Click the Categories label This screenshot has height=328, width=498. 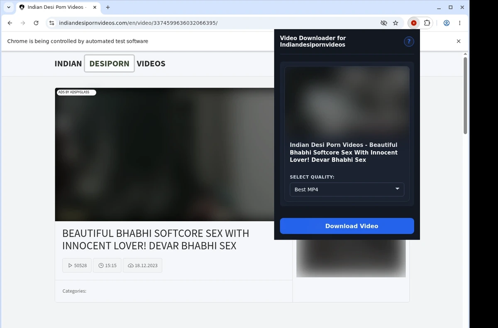[74, 291]
